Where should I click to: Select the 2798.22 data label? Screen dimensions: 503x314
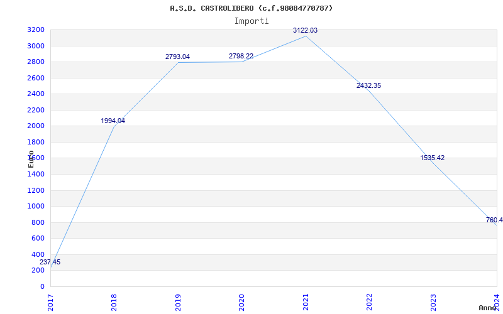(x=241, y=56)
